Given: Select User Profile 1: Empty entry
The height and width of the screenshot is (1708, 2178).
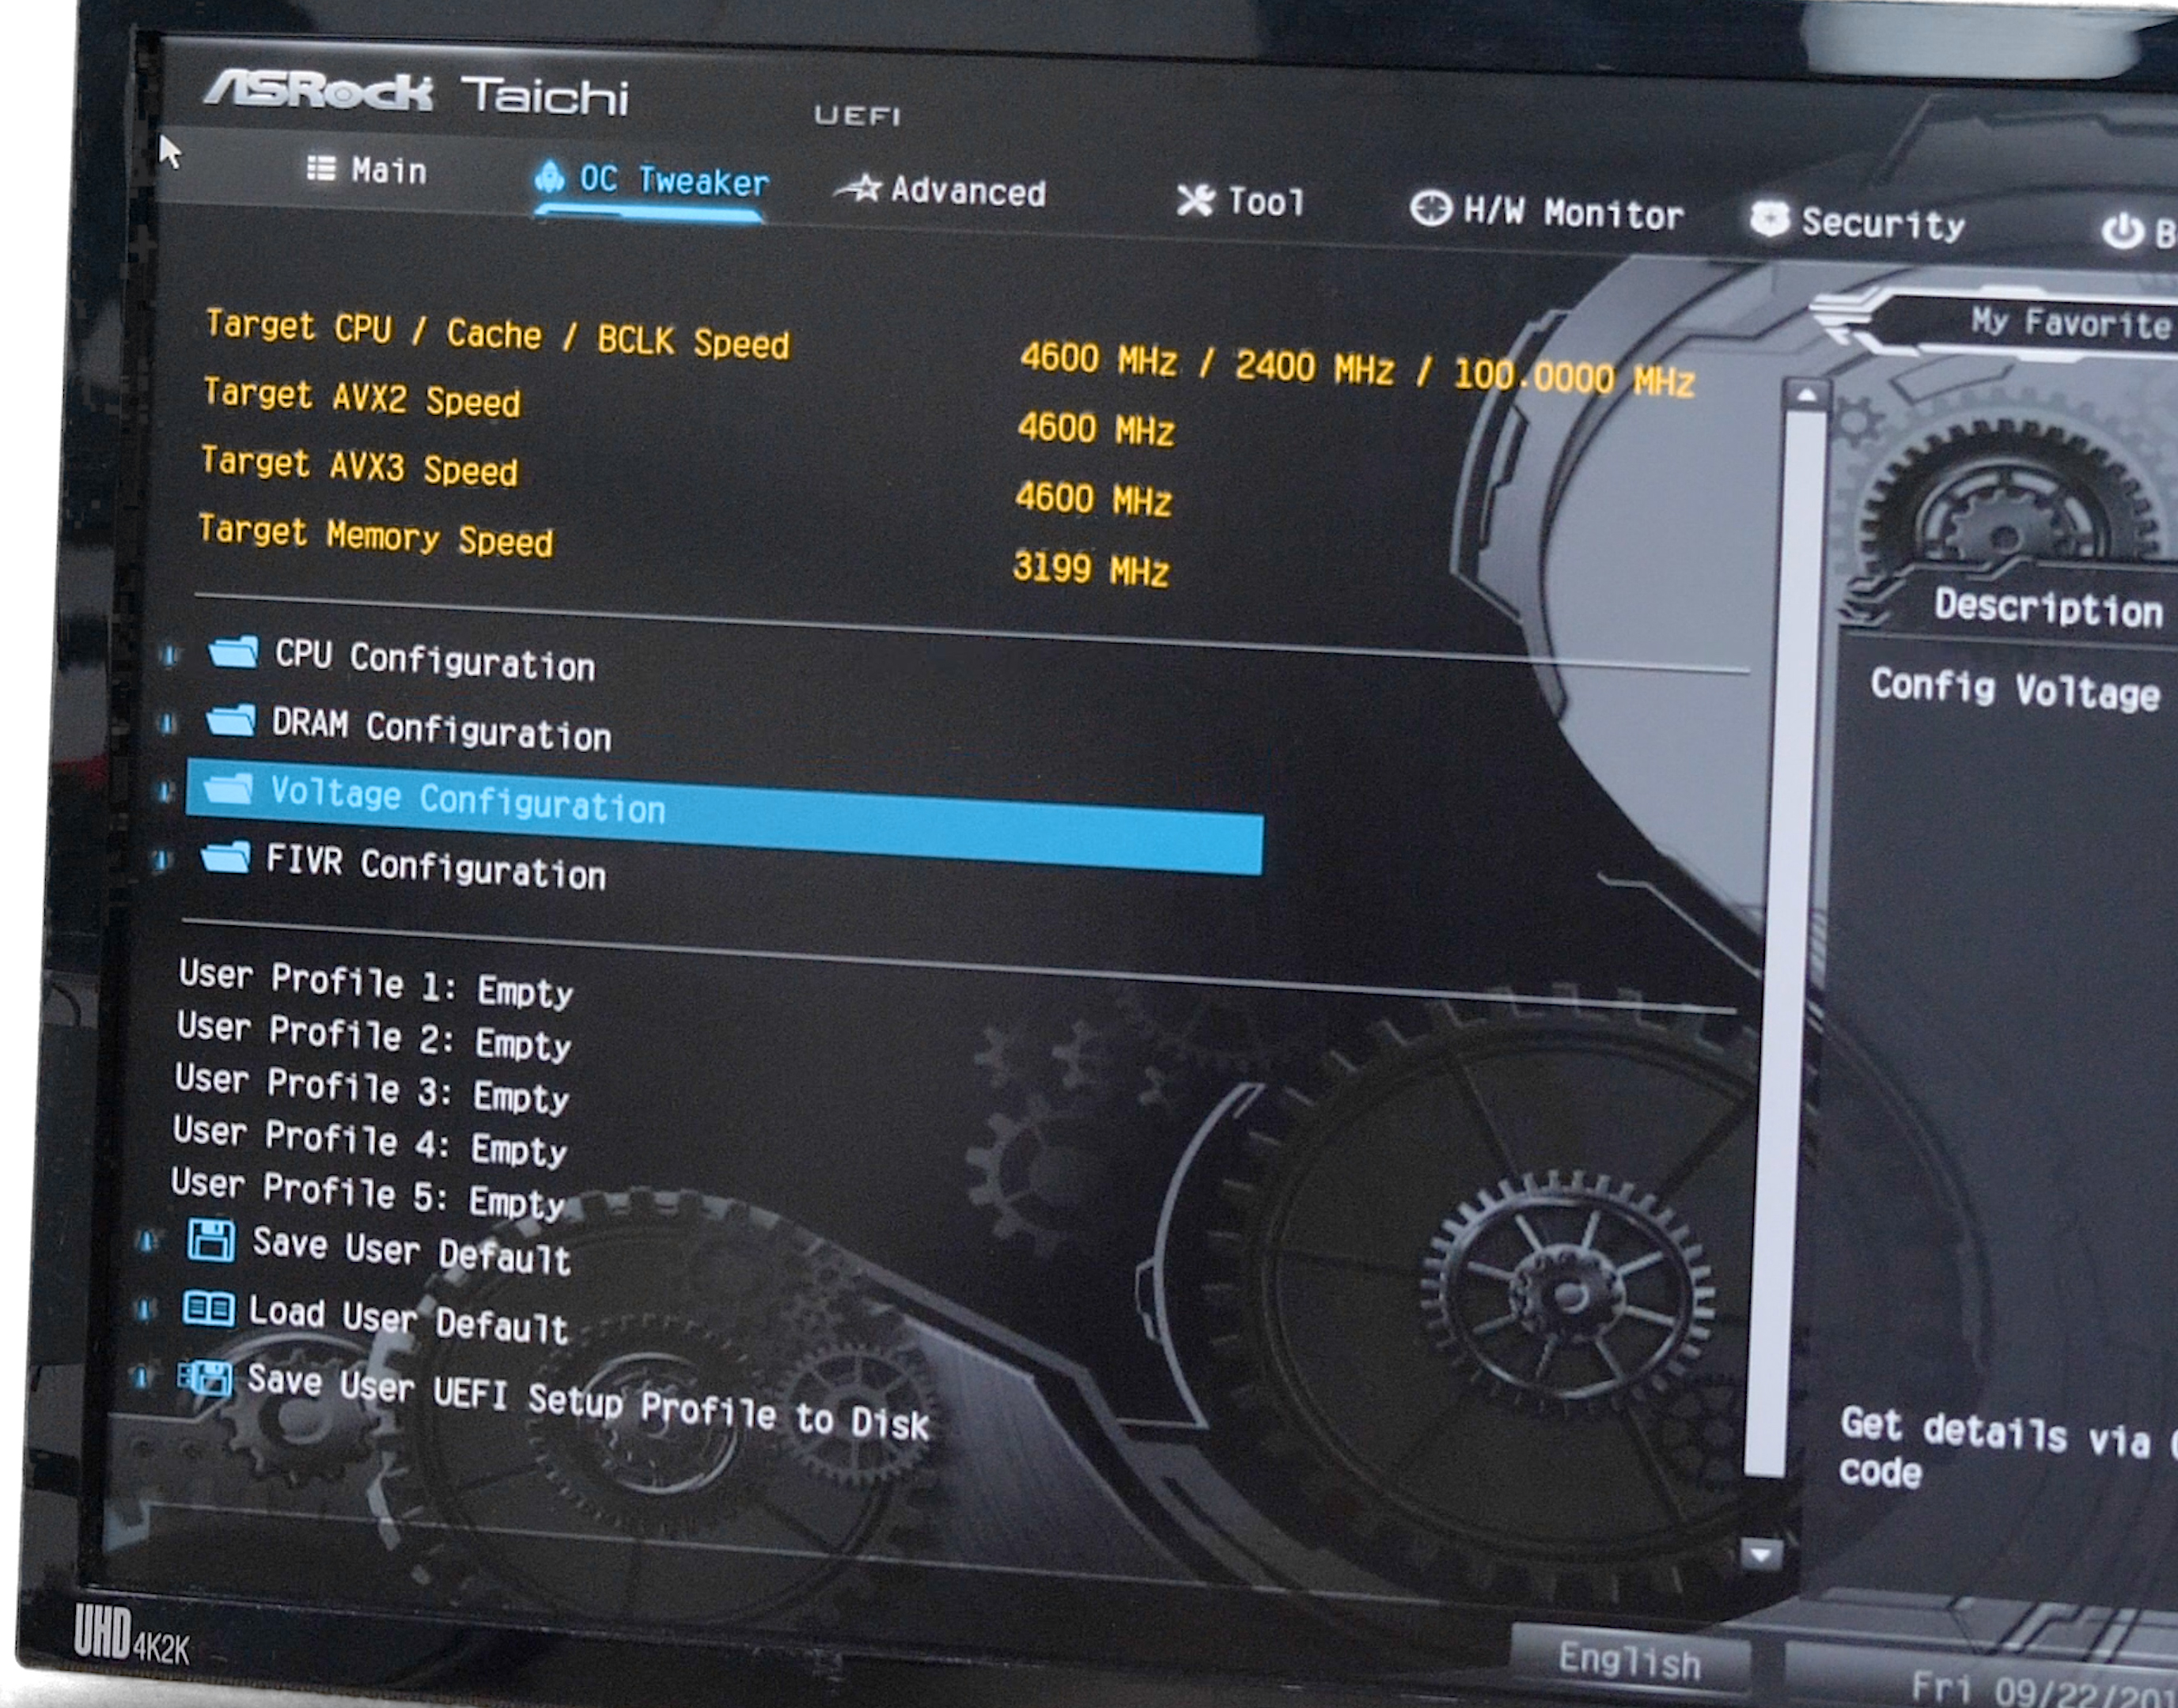Looking at the screenshot, I should (x=375, y=983).
